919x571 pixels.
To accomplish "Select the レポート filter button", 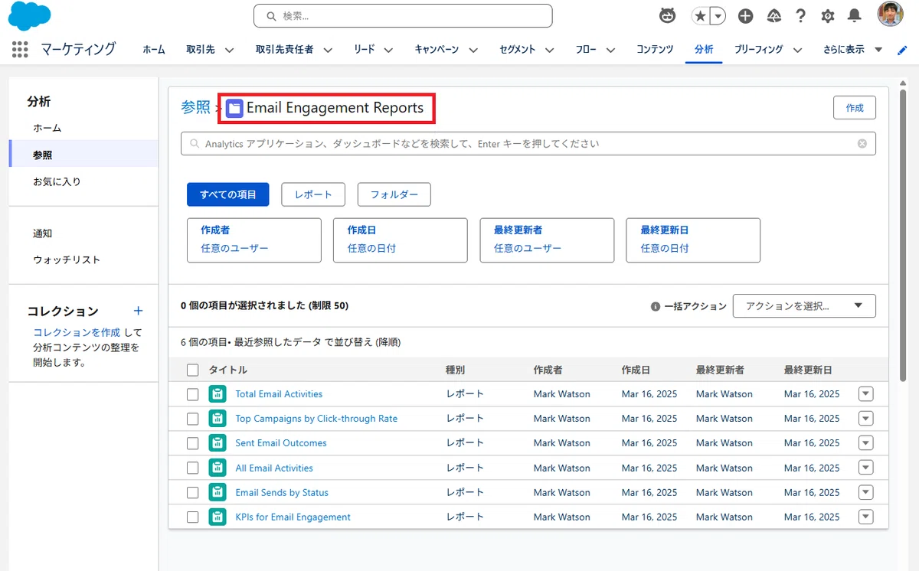I will 313,194.
